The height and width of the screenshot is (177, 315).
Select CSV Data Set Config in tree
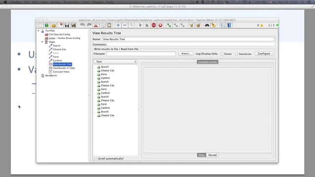60,34
